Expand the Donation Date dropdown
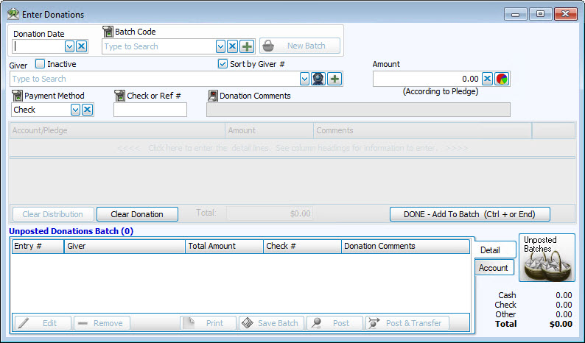The height and width of the screenshot is (343, 585). [70, 46]
